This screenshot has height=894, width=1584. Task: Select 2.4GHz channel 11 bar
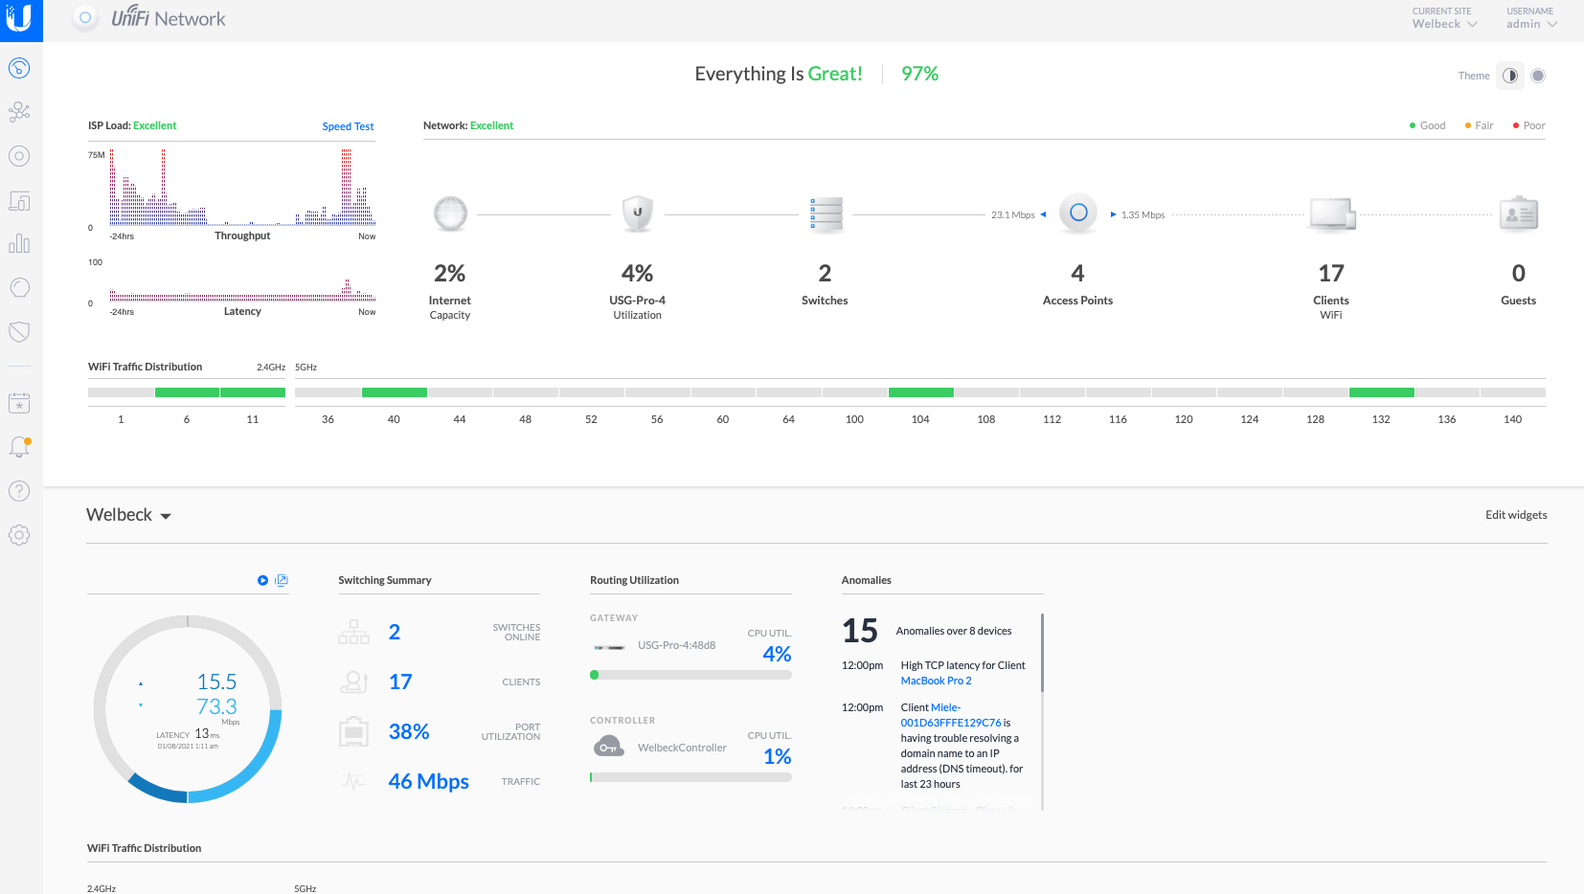tap(253, 392)
